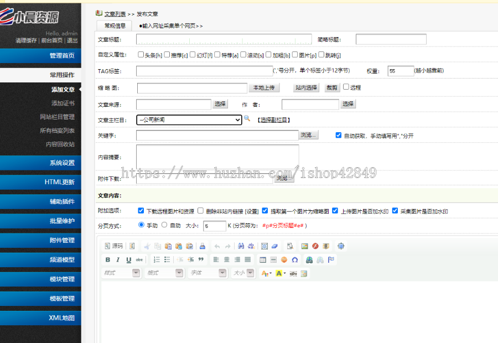Check the 头条[h] attribute checkbox

pyautogui.click(x=141, y=55)
